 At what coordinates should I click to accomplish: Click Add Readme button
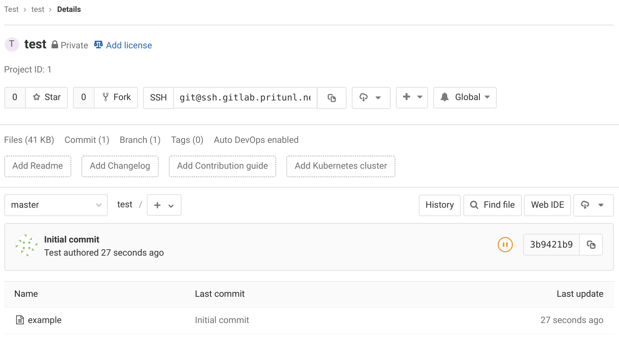(38, 166)
